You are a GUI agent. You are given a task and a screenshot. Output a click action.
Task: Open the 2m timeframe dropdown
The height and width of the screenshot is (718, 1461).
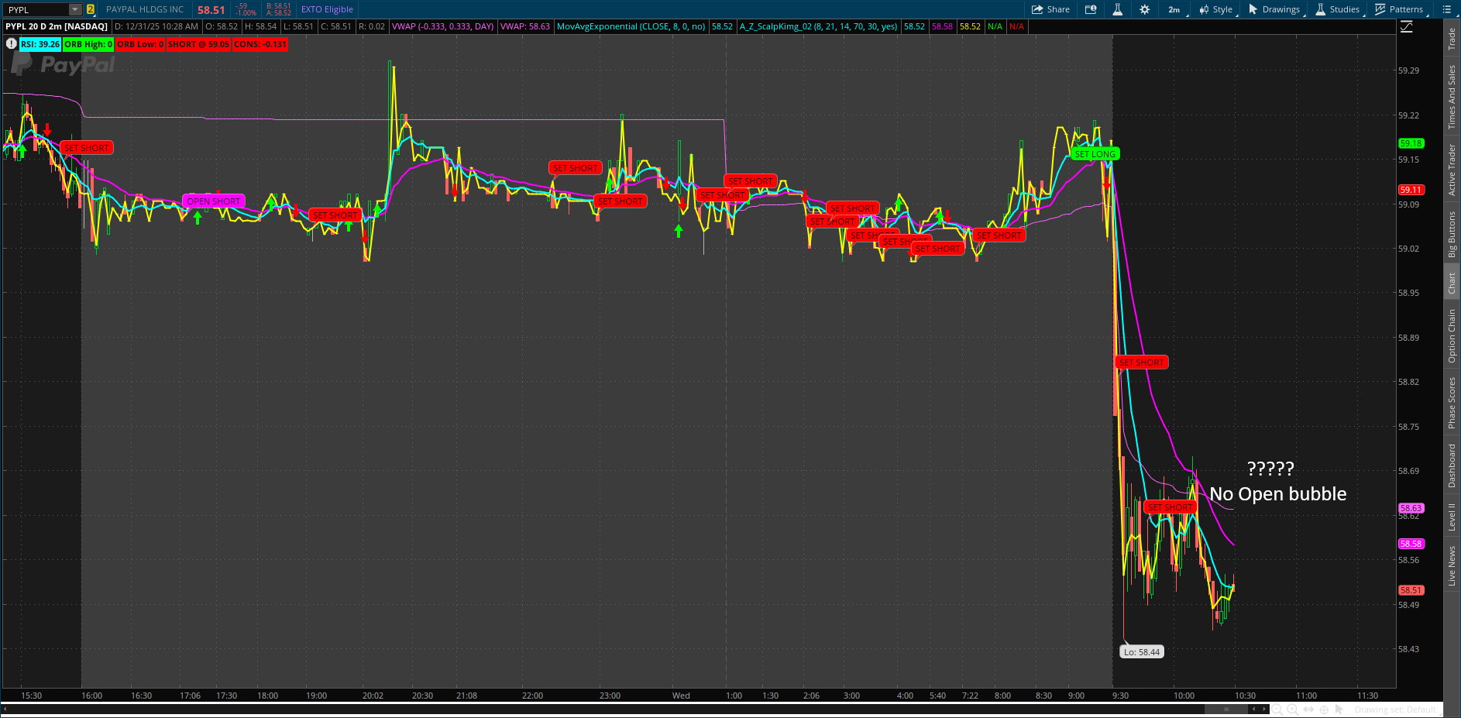pos(1174,9)
